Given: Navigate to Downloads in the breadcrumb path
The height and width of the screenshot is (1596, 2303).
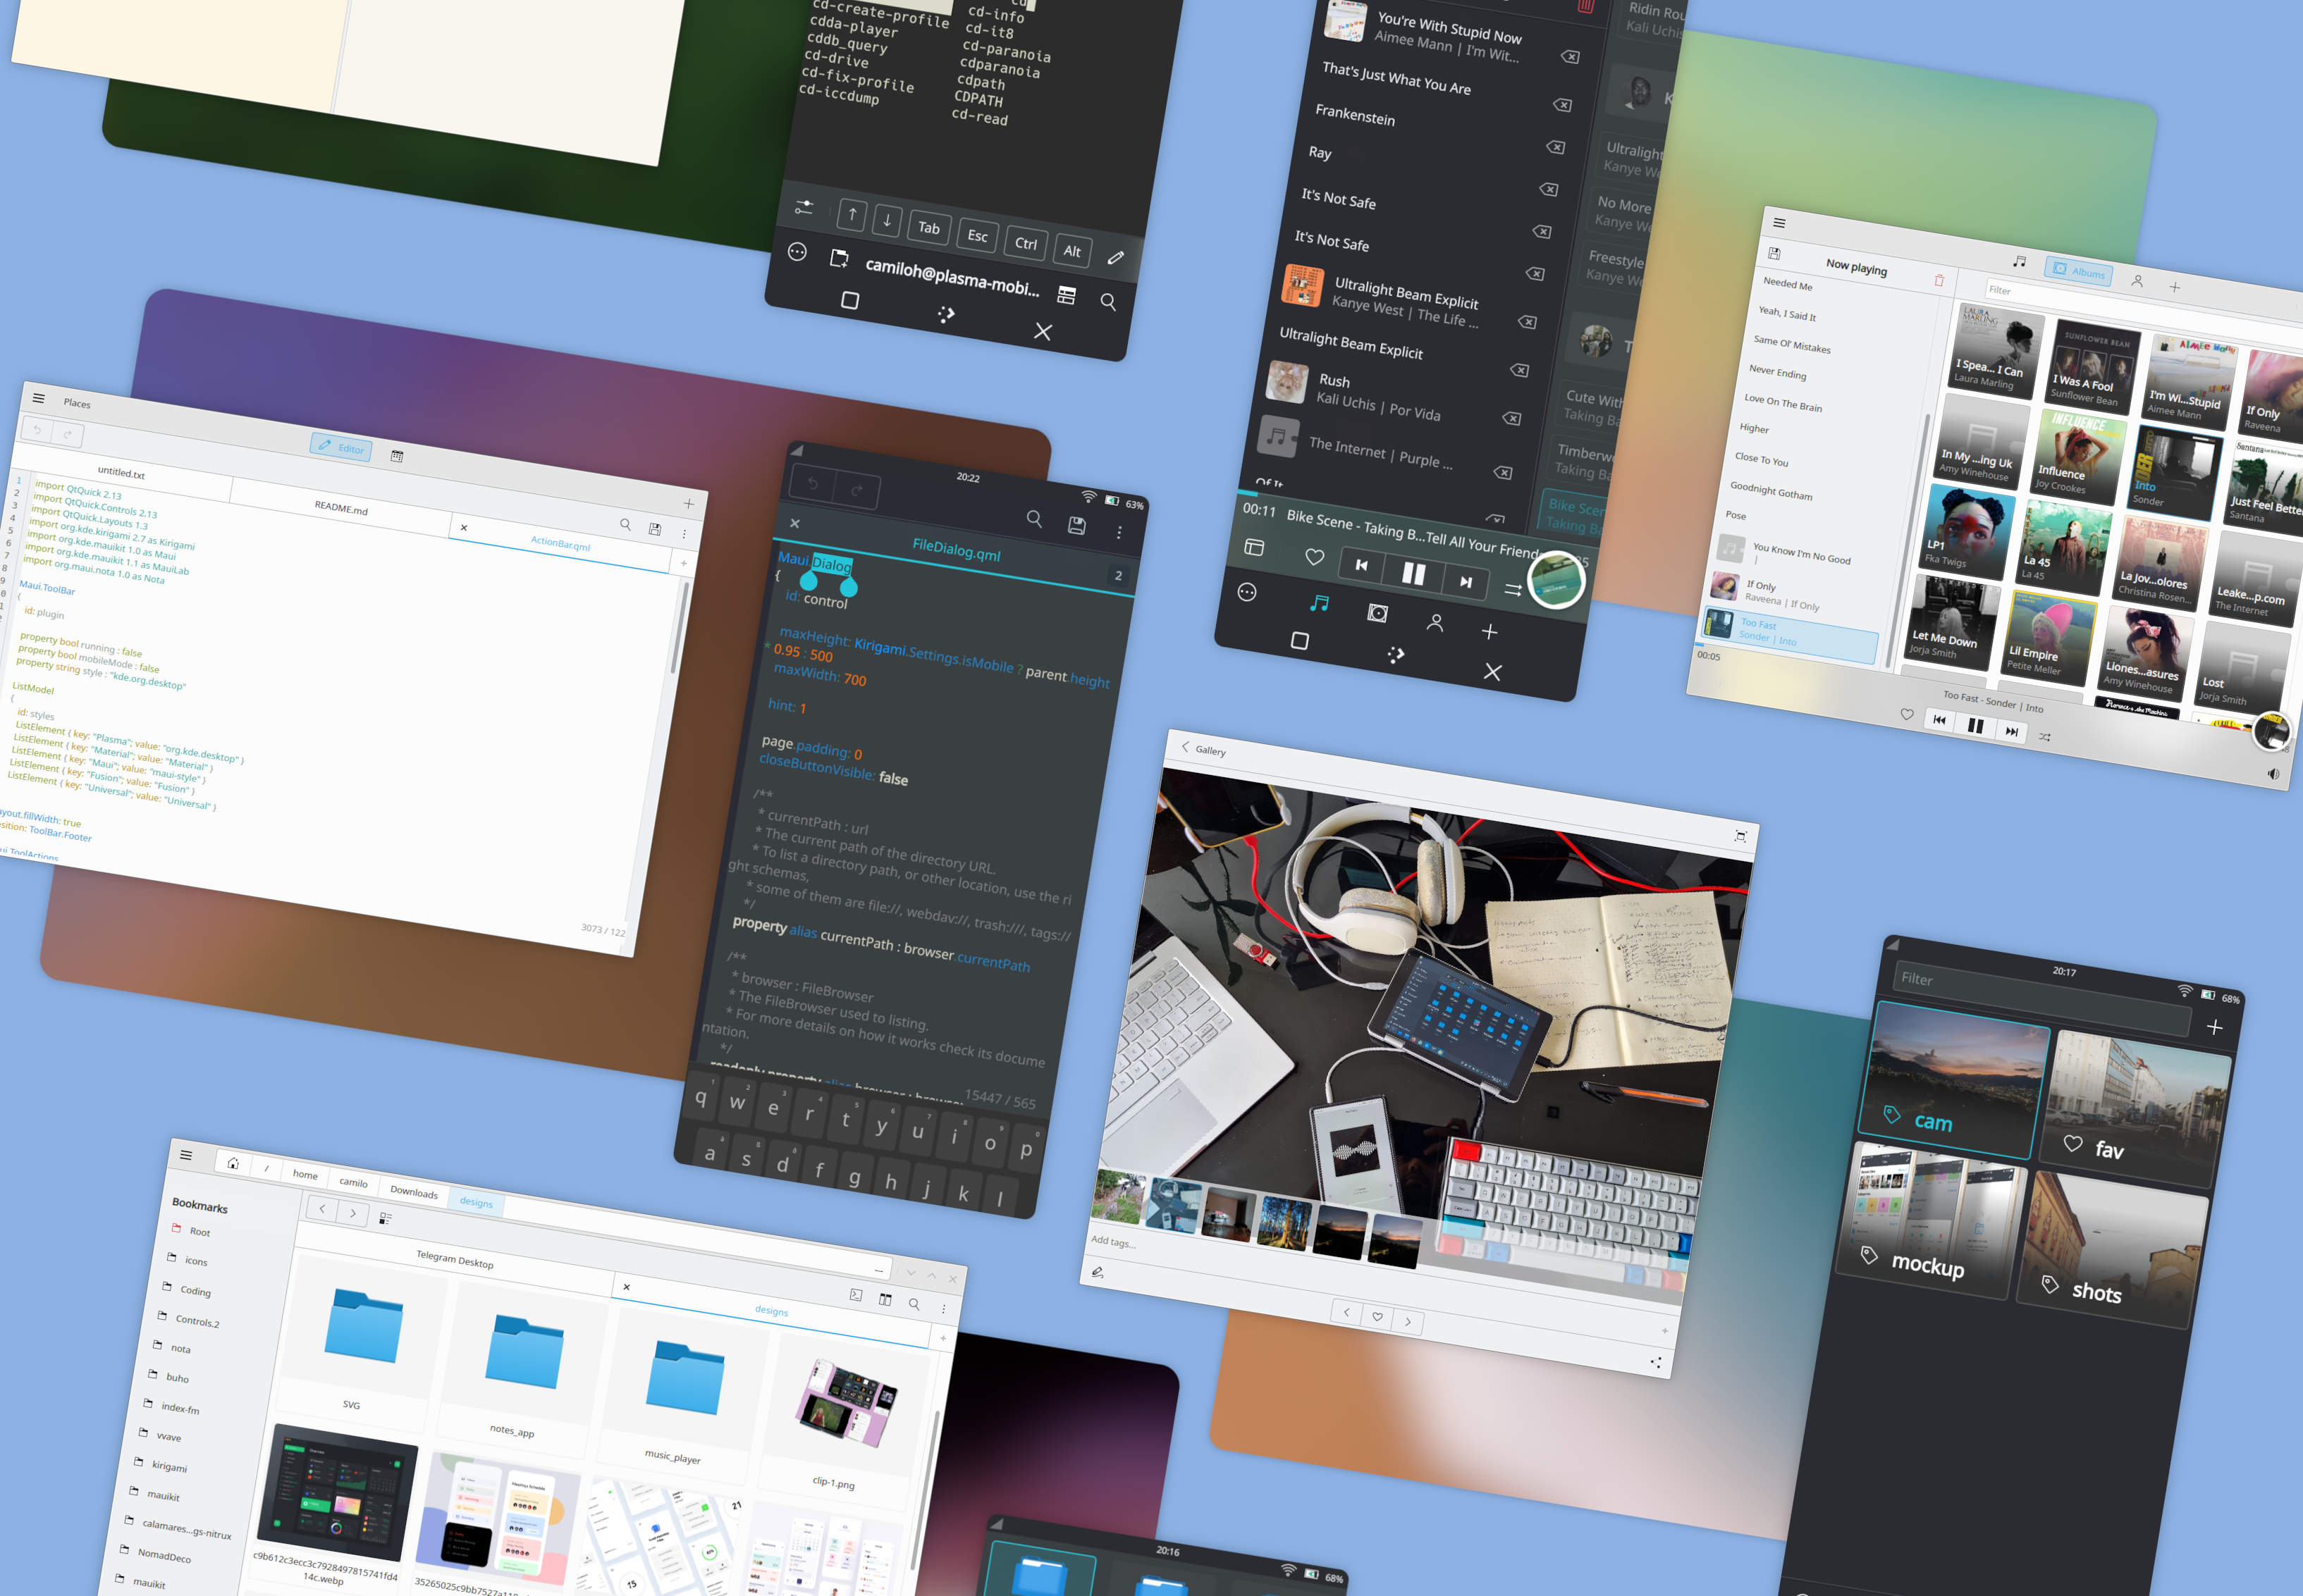Looking at the screenshot, I should 413,1192.
